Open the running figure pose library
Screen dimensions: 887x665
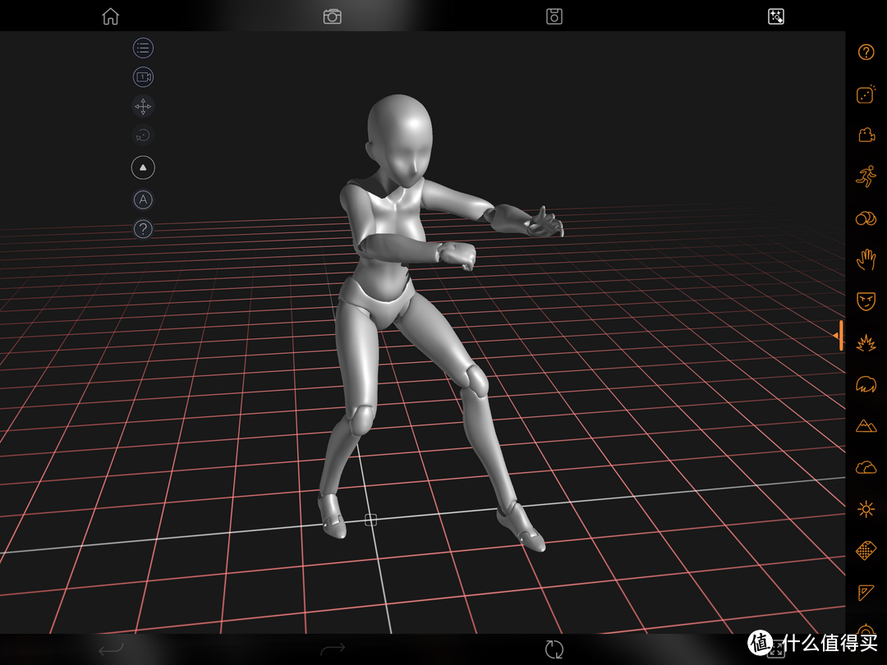[866, 177]
